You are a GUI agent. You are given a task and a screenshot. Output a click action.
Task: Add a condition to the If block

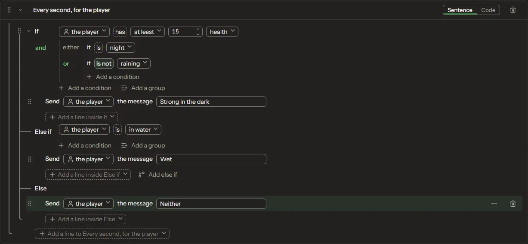coord(85,88)
